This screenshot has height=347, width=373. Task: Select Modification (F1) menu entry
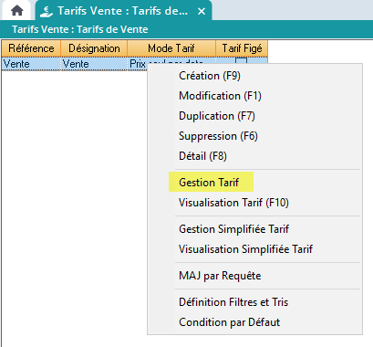tap(220, 96)
